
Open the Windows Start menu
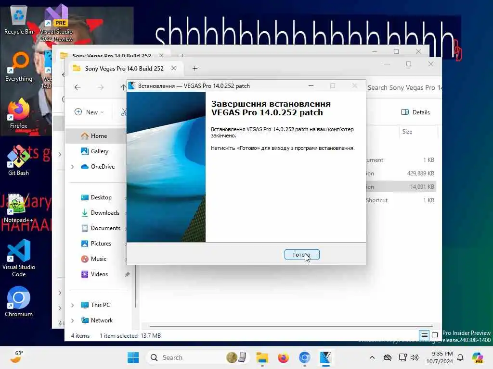[133, 357]
